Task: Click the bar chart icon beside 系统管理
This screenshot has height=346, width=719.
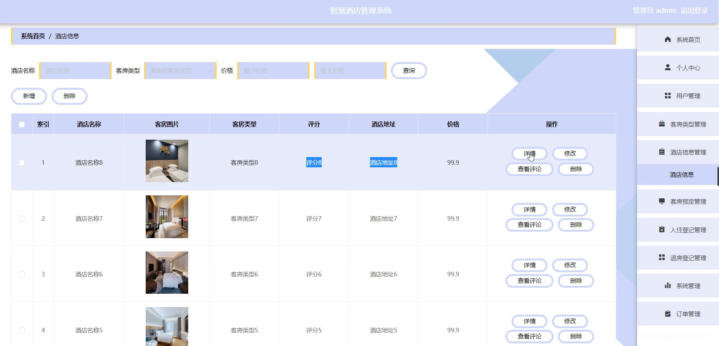Action: coord(668,285)
